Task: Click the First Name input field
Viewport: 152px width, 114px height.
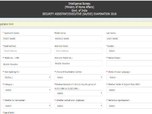Action: pyautogui.click(x=27, y=39)
